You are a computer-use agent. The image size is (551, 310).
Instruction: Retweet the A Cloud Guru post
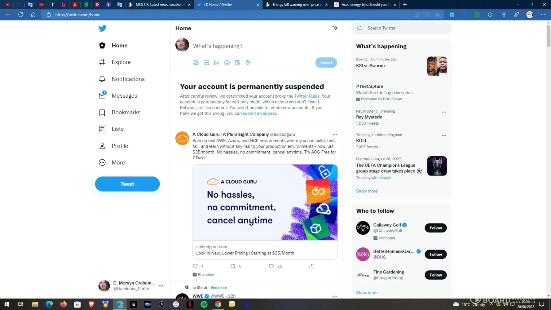click(233, 266)
